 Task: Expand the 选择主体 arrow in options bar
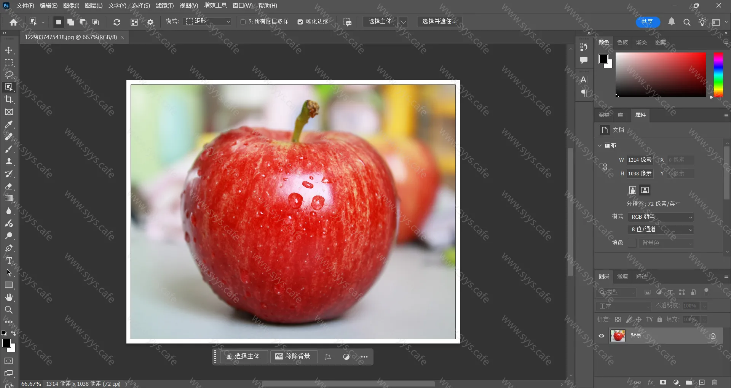pyautogui.click(x=403, y=22)
